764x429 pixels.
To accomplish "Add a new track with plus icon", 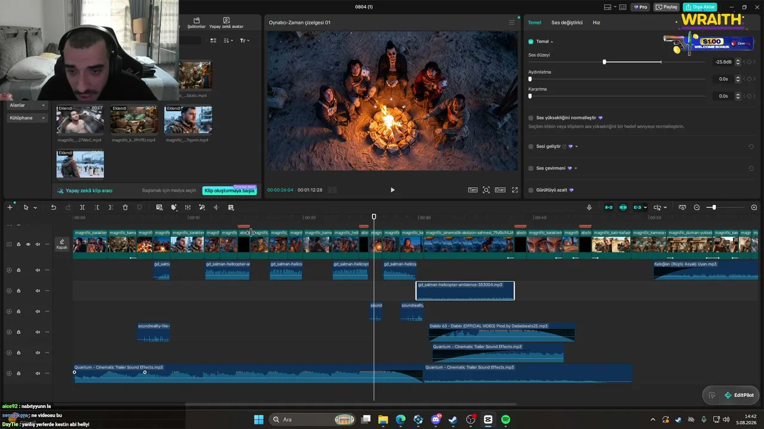I will [10, 207].
